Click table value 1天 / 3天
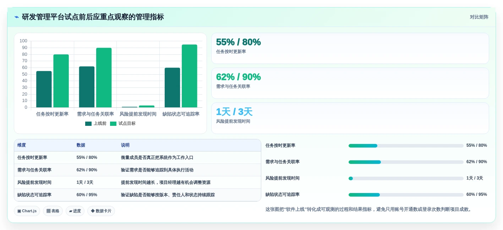The image size is (503, 230). click(85, 182)
